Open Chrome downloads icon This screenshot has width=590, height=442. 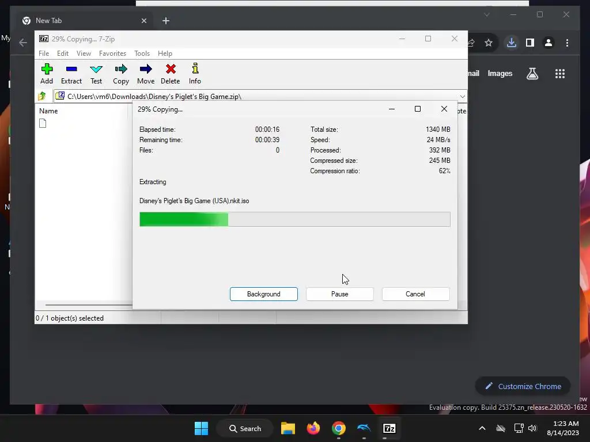512,43
